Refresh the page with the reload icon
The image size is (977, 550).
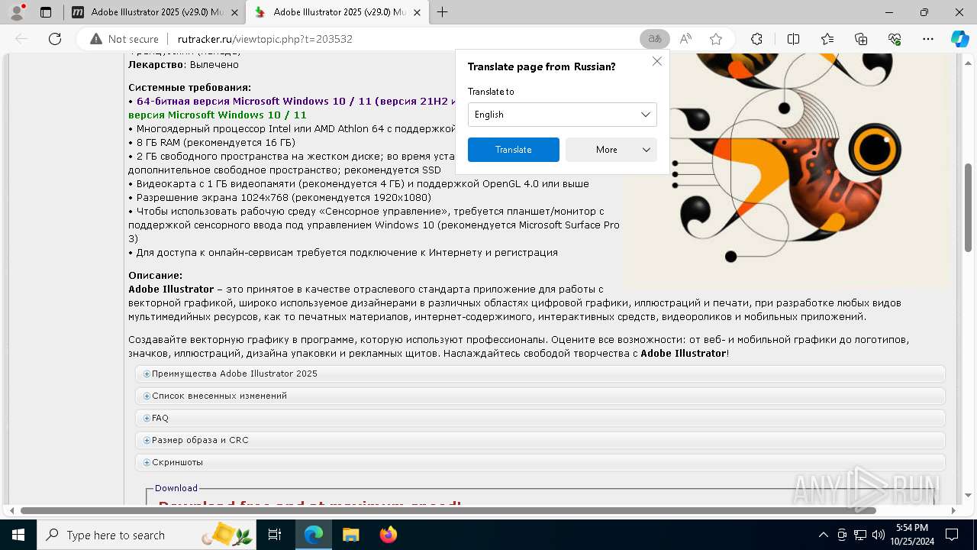click(x=55, y=39)
